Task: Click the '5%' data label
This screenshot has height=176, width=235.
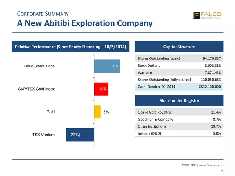Action: click(x=106, y=112)
